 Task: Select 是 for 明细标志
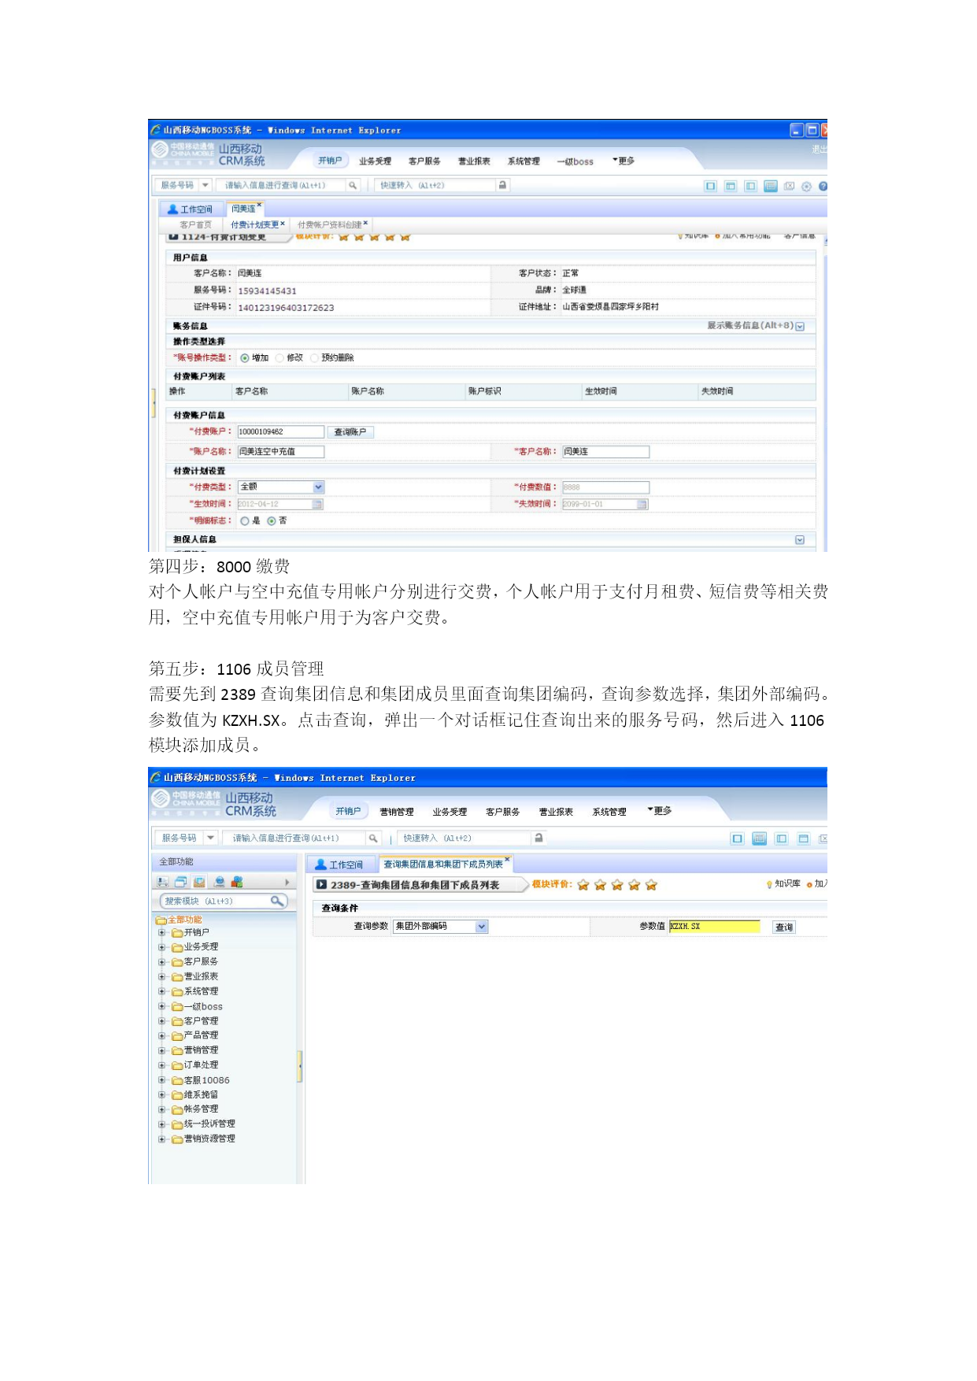(245, 521)
